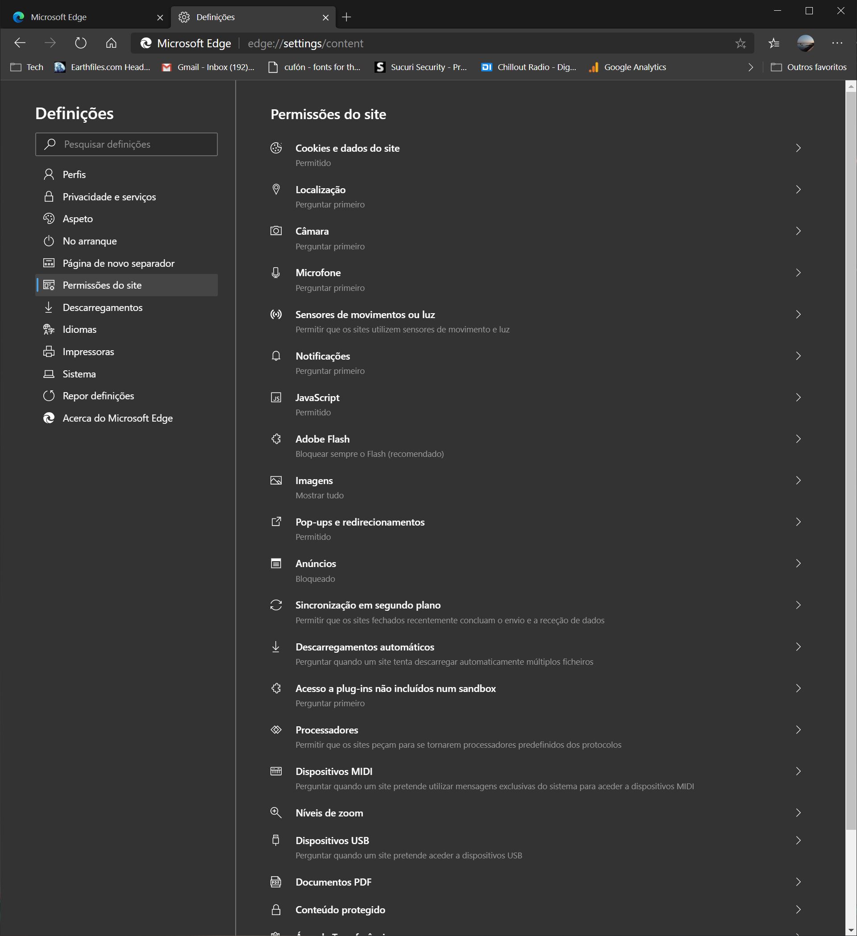
Task: Click the vertical page scrollbar
Action: (x=850, y=460)
